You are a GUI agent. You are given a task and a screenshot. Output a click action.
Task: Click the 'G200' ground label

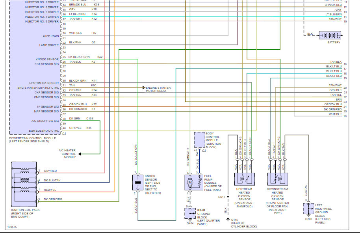308,219
